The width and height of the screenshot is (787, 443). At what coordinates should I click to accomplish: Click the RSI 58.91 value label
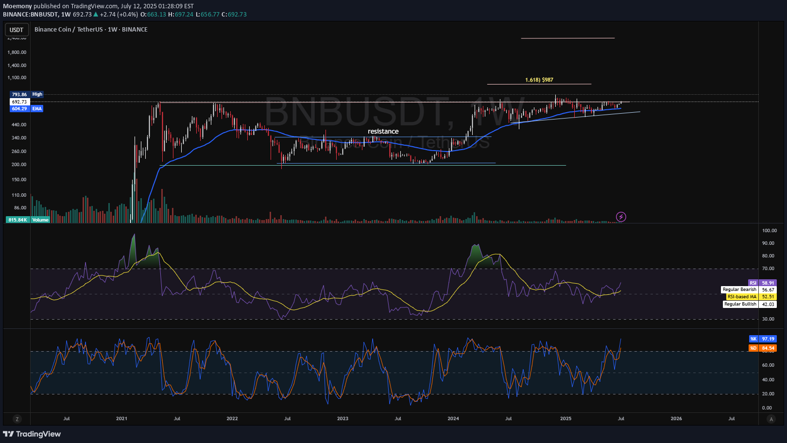(x=762, y=283)
